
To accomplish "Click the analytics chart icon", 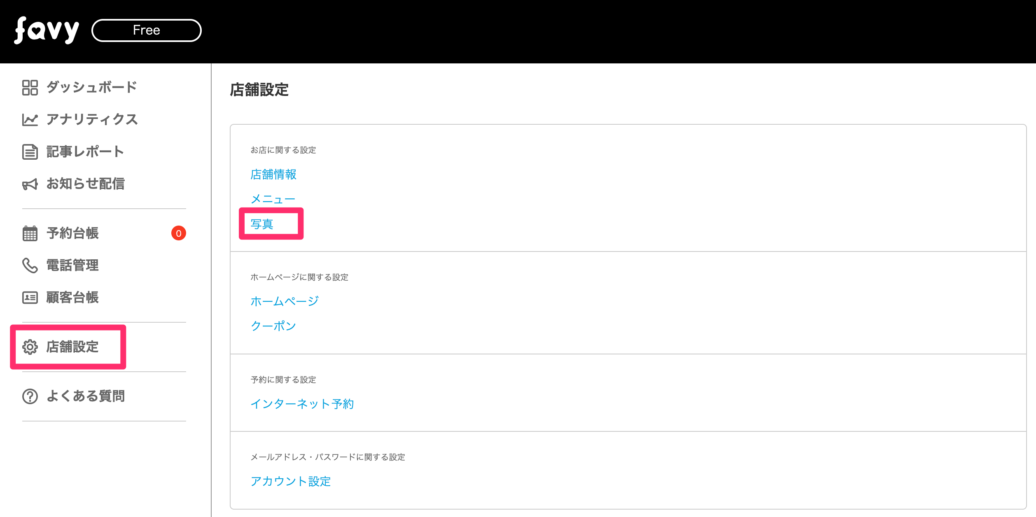I will coord(30,120).
